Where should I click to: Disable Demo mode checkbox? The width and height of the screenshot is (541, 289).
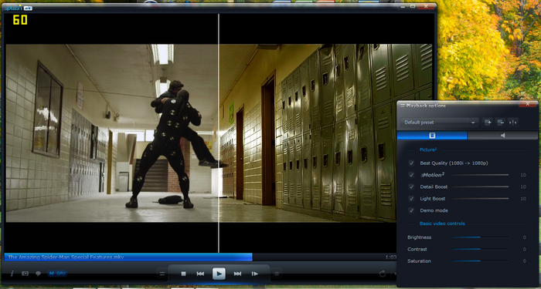click(x=411, y=210)
